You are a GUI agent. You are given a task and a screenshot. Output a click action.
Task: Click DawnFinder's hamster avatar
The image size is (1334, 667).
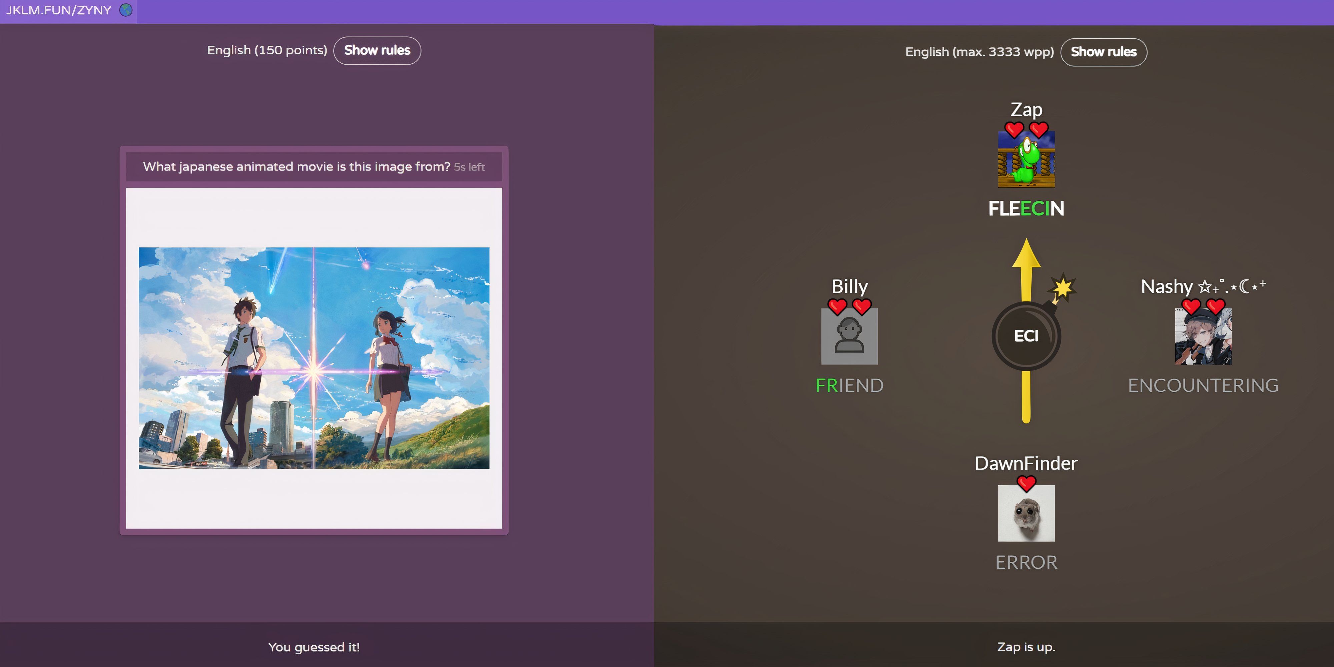(x=1027, y=513)
